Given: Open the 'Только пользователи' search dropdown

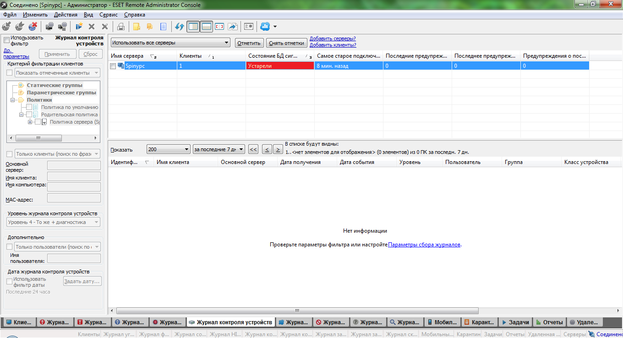Looking at the screenshot, I should pyautogui.click(x=58, y=247).
